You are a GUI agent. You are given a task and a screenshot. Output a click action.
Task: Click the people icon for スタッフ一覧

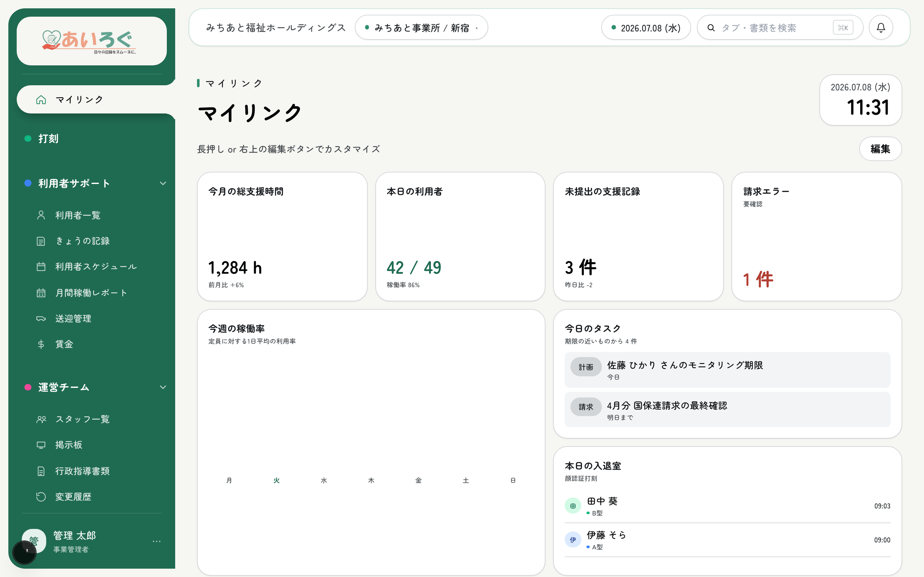point(41,419)
